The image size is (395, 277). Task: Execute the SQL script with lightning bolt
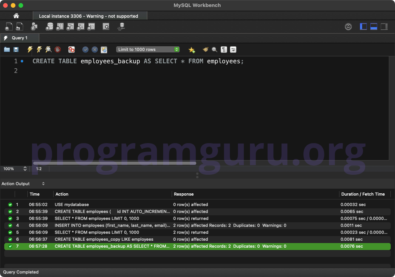point(30,49)
